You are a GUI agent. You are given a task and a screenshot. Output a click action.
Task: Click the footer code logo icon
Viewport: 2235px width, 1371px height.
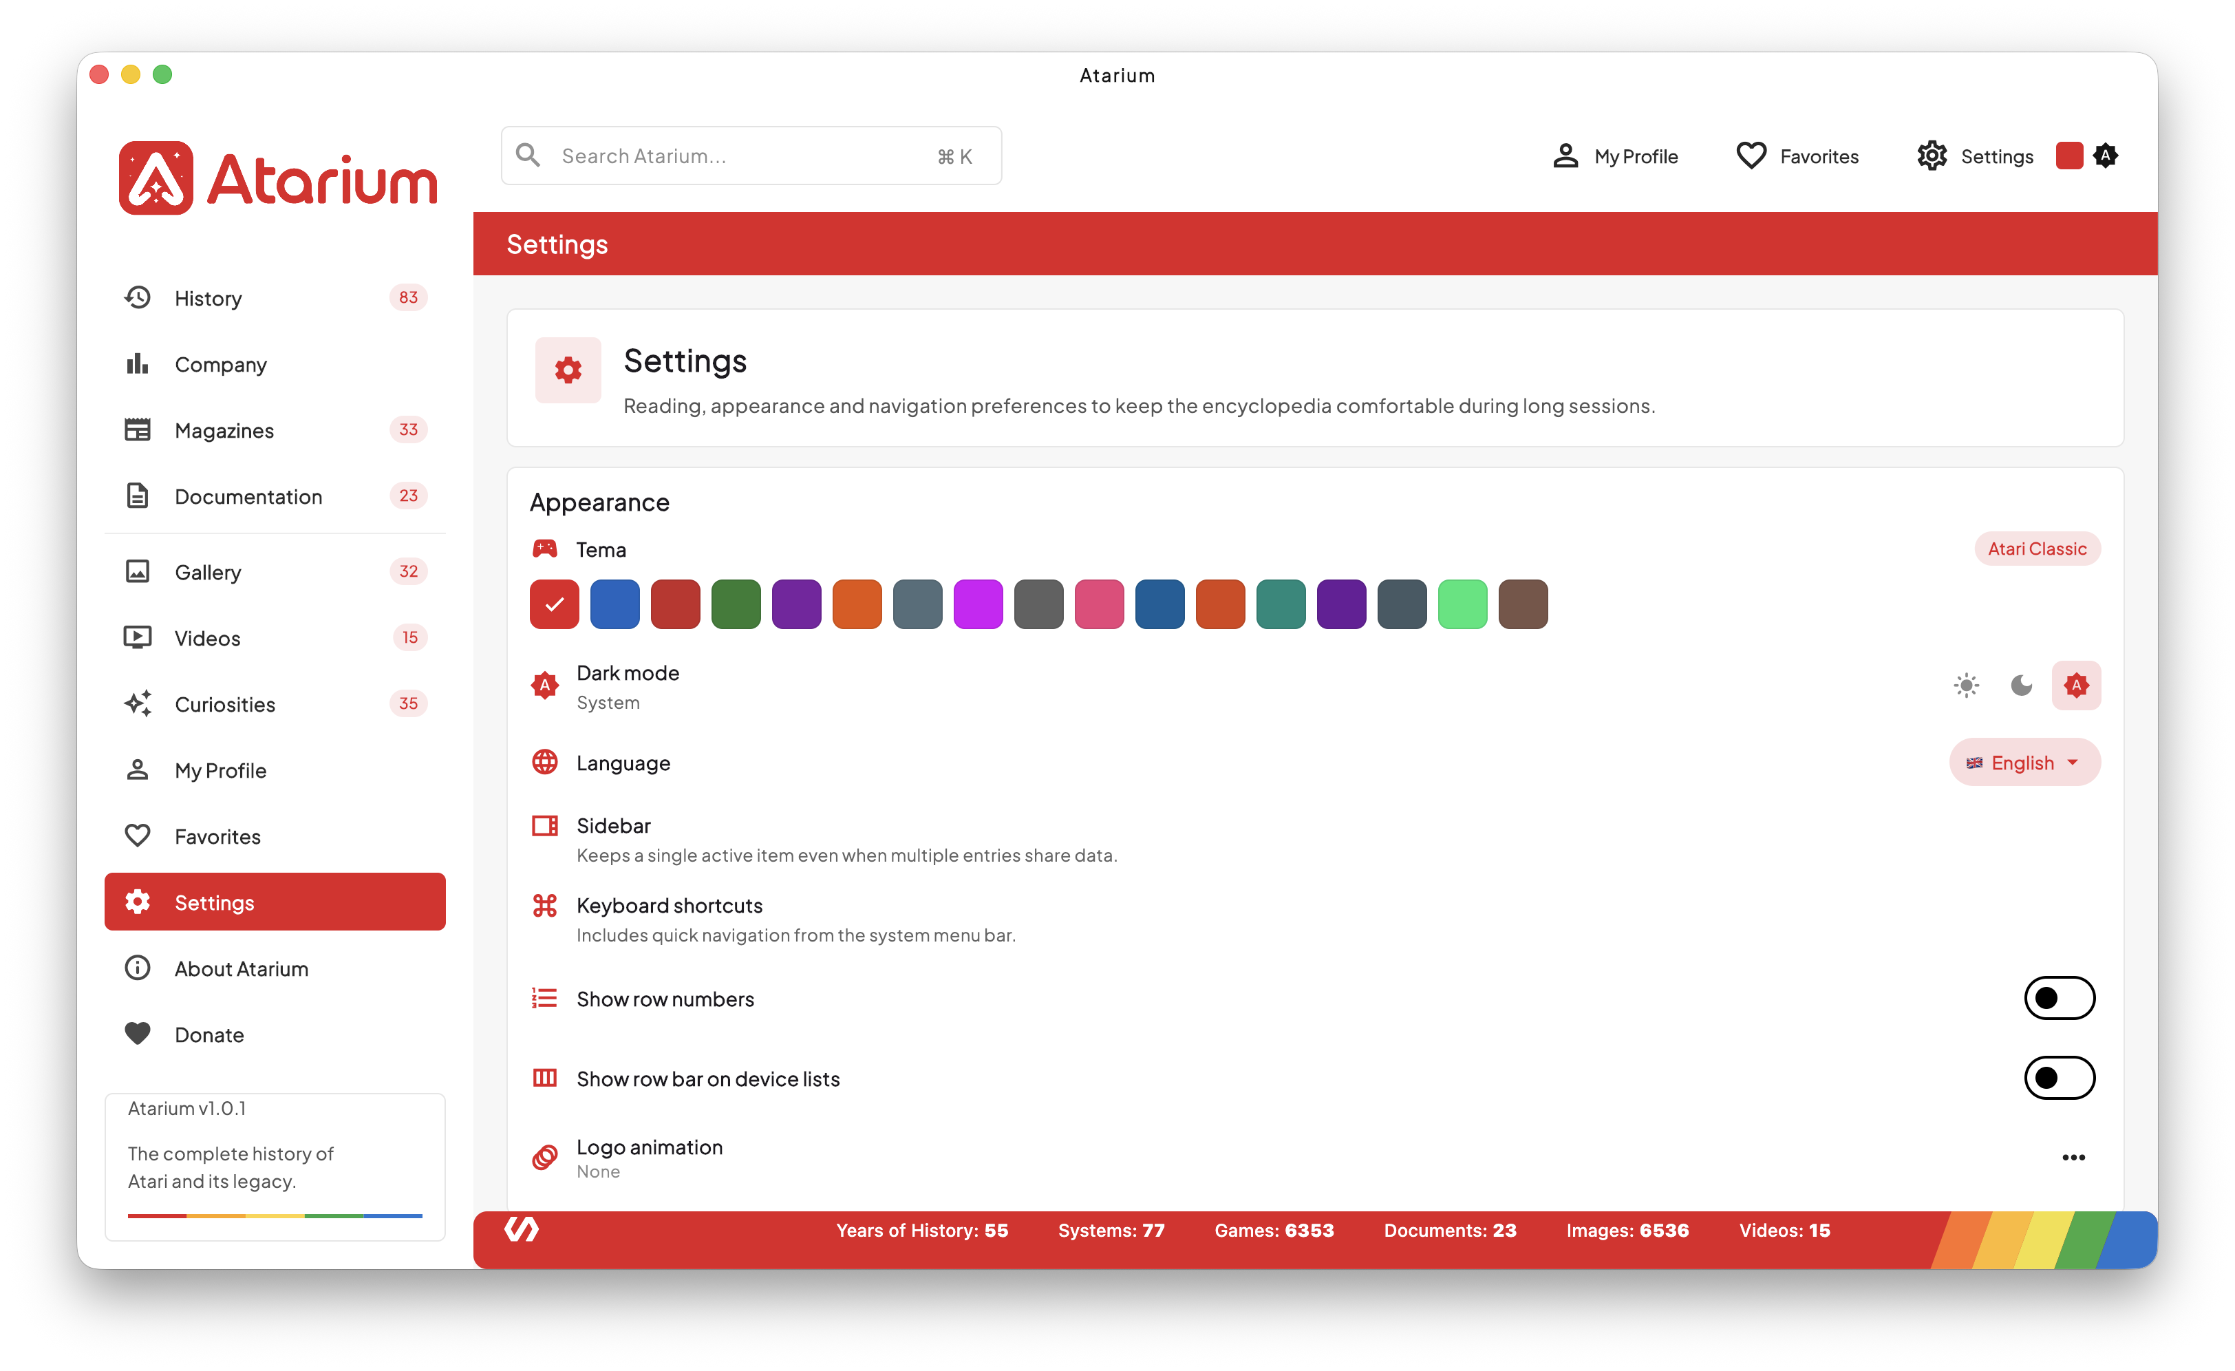[522, 1229]
